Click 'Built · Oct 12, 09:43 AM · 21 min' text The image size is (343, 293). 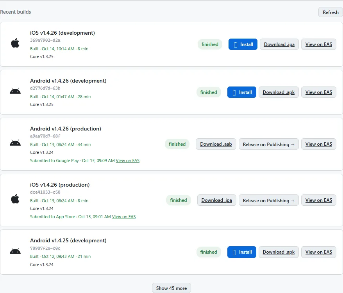tap(61, 256)
